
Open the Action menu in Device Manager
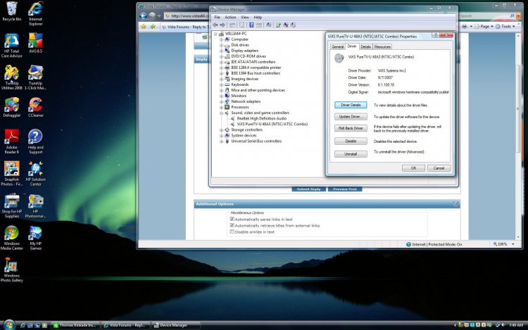coord(230,17)
